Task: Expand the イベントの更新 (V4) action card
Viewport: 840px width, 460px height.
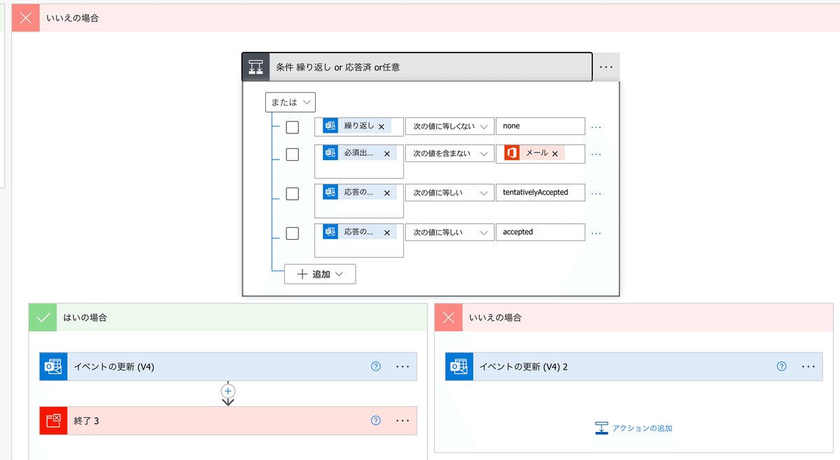Action: (228, 366)
